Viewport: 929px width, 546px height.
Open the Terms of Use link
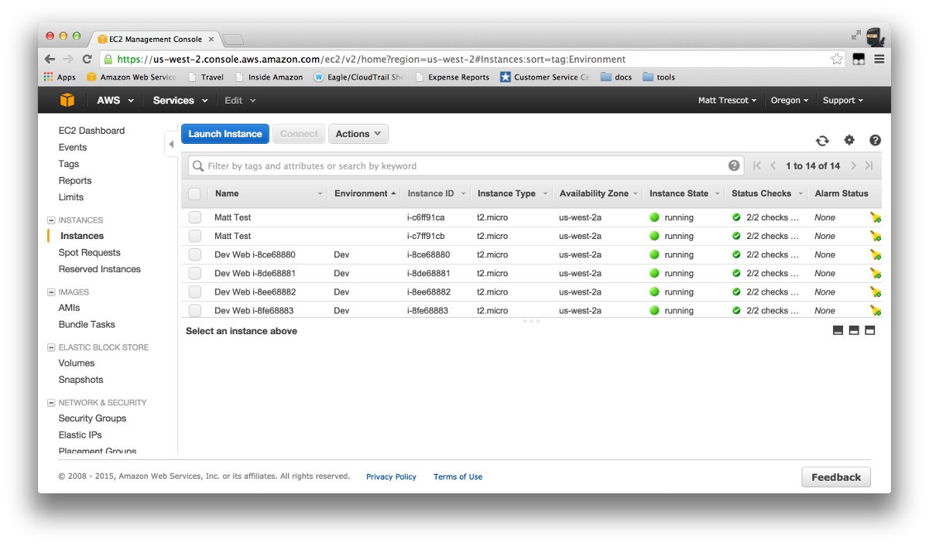click(x=458, y=477)
